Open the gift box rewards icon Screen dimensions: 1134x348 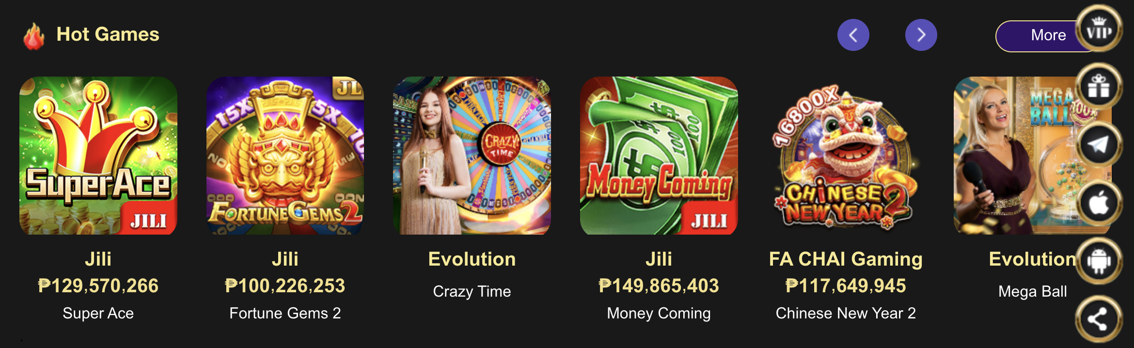(x=1099, y=87)
